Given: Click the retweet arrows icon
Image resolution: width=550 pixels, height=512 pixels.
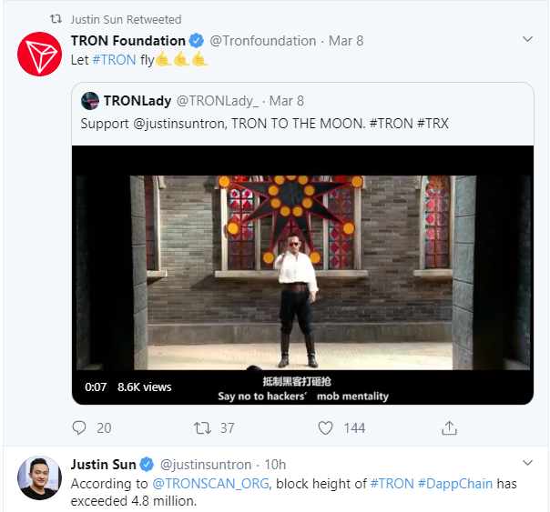Looking at the screenshot, I should (203, 427).
